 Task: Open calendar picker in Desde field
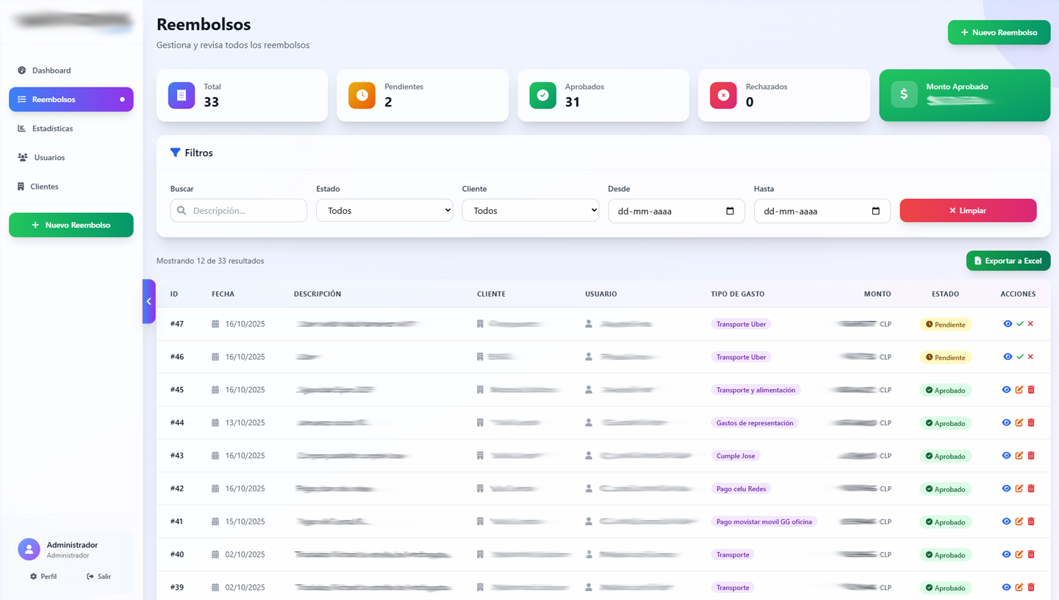(730, 212)
